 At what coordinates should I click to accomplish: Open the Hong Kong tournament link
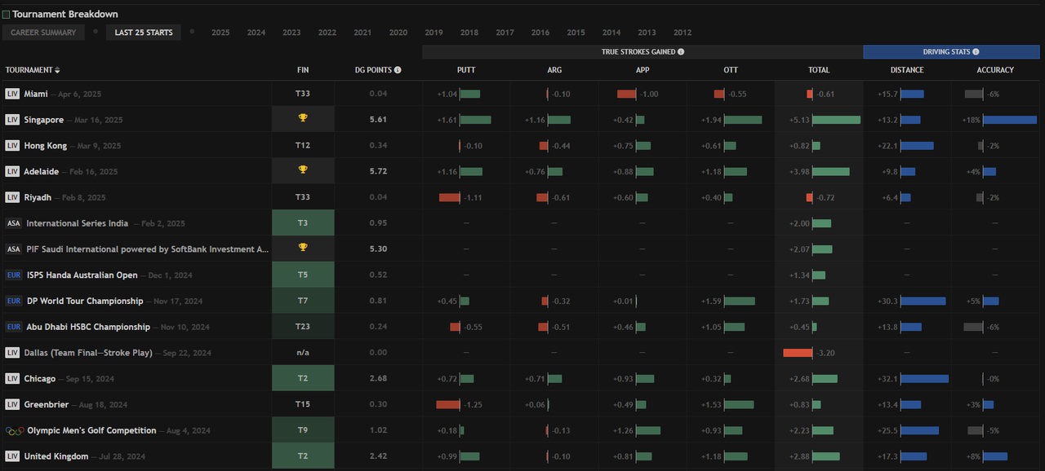coord(46,146)
